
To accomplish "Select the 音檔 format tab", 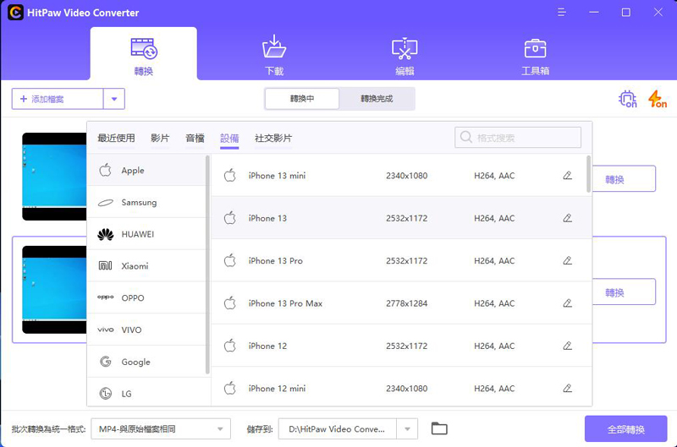I will coord(195,138).
